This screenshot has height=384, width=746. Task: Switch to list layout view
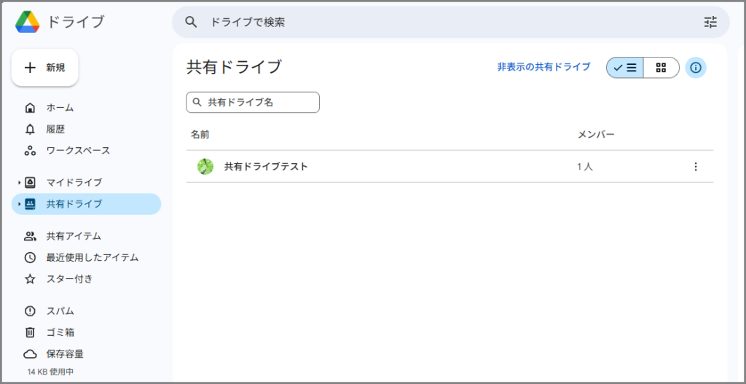tap(625, 68)
